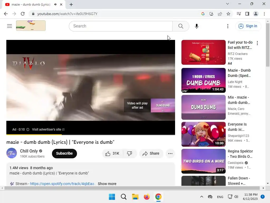
Task: Like the video with thumbs up
Action: click(113, 154)
